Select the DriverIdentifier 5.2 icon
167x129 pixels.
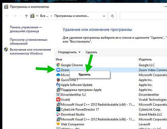(58, 95)
